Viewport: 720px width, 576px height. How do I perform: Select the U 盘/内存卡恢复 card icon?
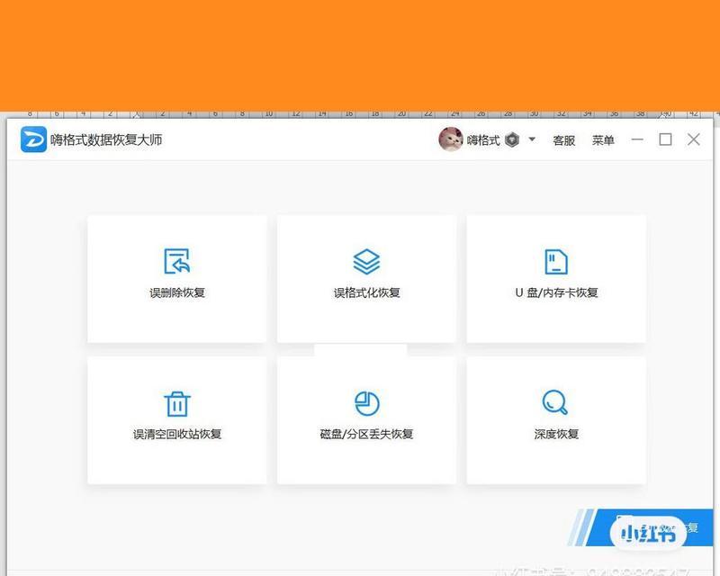(x=556, y=261)
